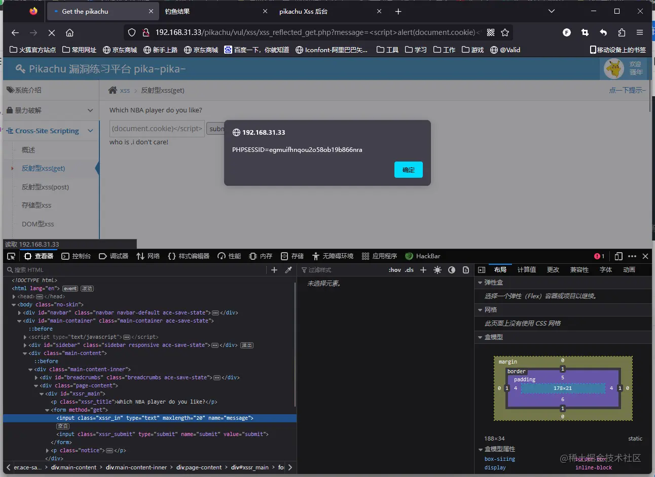Image resolution: width=655 pixels, height=477 pixels.
Task: Close the DevTools panel
Action: pyautogui.click(x=645, y=256)
